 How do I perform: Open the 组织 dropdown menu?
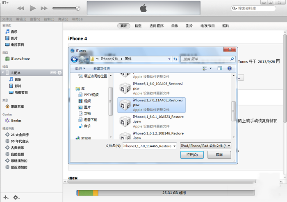click(80, 68)
